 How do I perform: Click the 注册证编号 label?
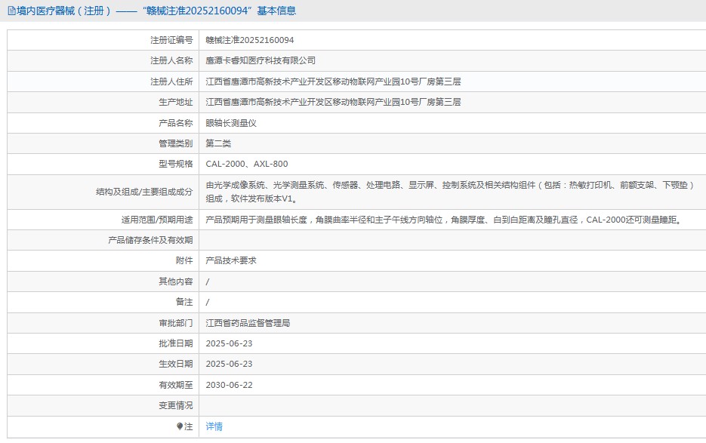click(171, 40)
